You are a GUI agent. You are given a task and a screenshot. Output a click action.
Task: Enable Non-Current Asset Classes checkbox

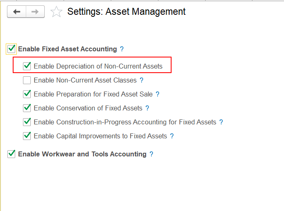(27, 80)
